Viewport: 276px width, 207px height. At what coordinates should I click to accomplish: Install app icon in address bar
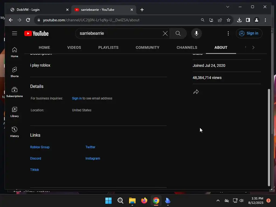[x=211, y=20]
